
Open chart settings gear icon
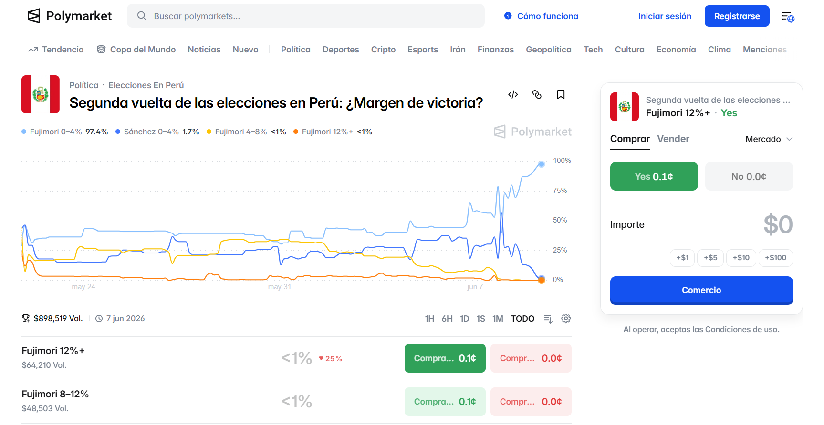point(566,318)
